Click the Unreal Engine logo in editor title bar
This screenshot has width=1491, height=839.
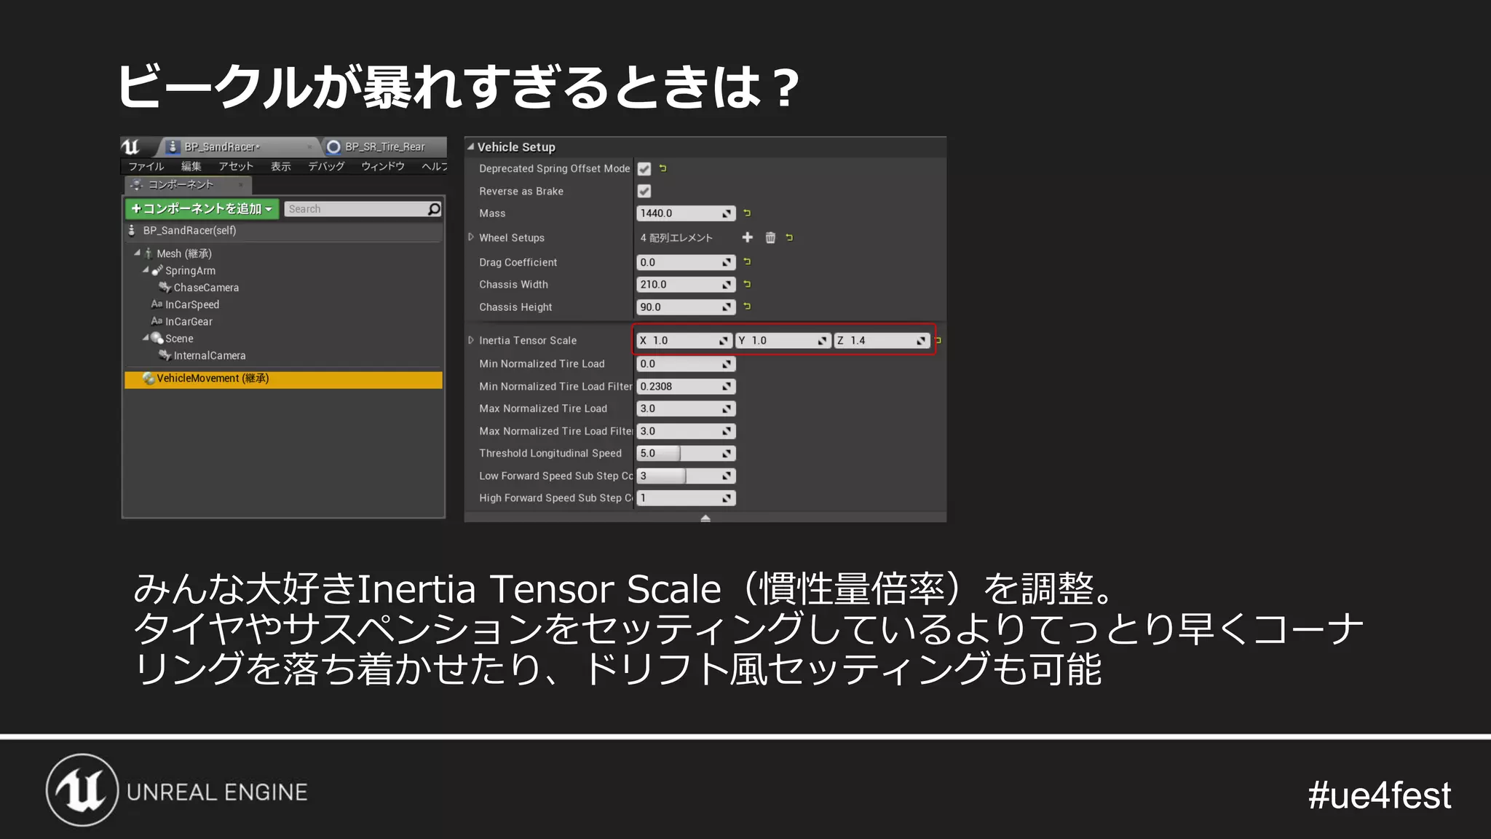(x=132, y=146)
